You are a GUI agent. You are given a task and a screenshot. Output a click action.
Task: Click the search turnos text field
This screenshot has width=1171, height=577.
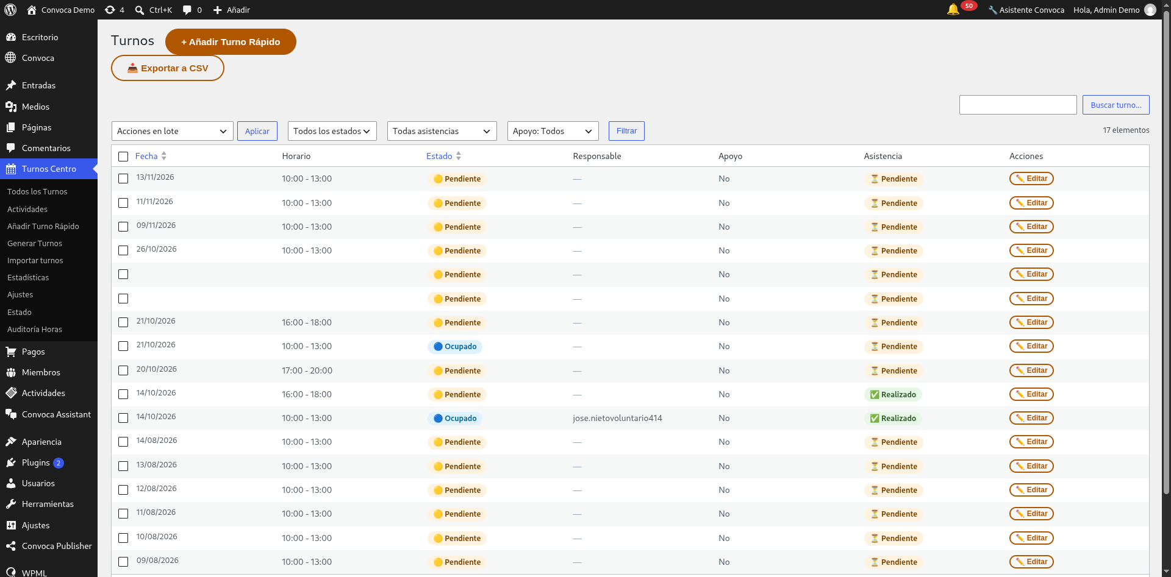[x=1018, y=105]
